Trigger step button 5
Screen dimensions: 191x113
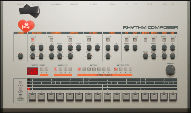[x=70, y=97]
